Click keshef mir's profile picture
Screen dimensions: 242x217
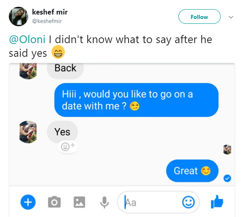coord(19,17)
